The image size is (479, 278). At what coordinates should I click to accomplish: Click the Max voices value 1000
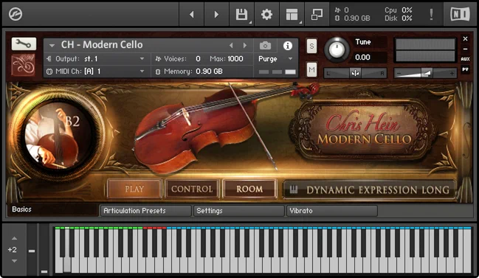pyautogui.click(x=235, y=58)
